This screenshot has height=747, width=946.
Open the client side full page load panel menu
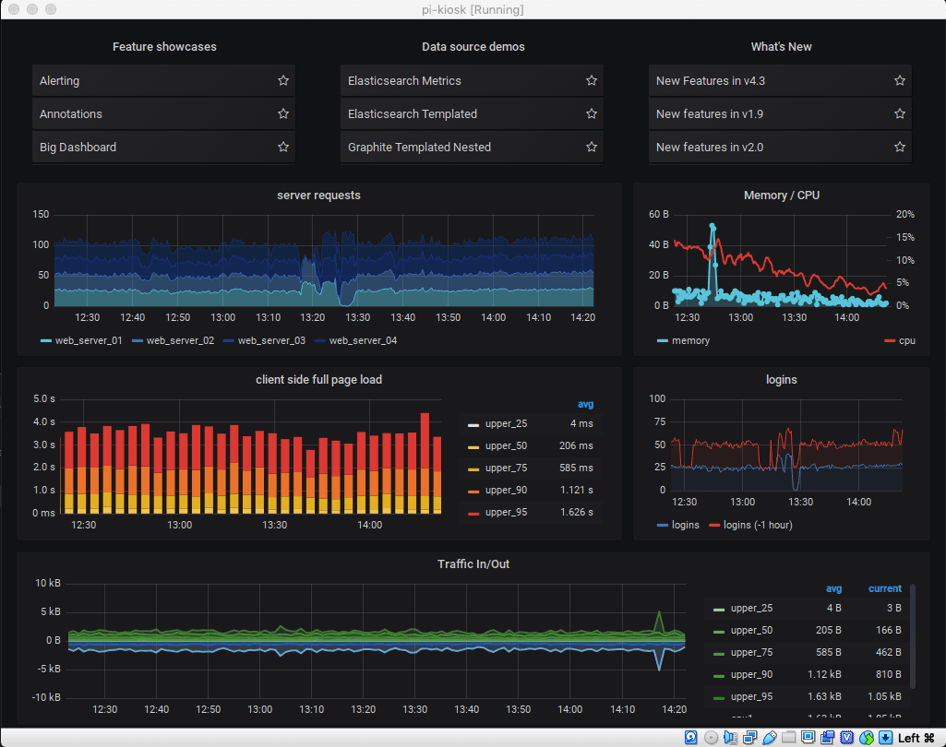(318, 380)
